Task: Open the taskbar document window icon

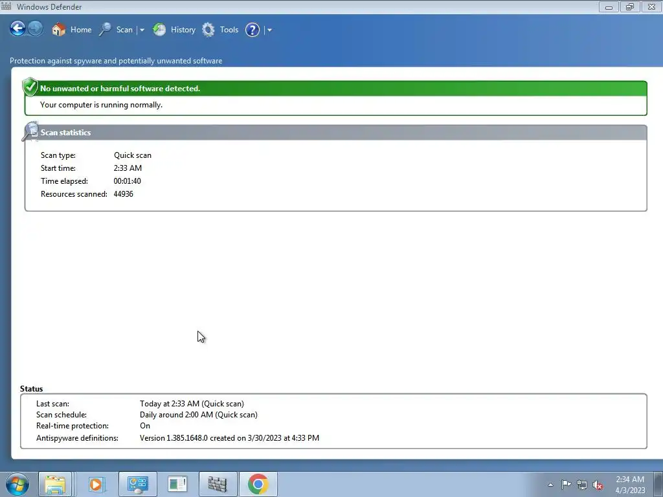Action: tap(177, 484)
